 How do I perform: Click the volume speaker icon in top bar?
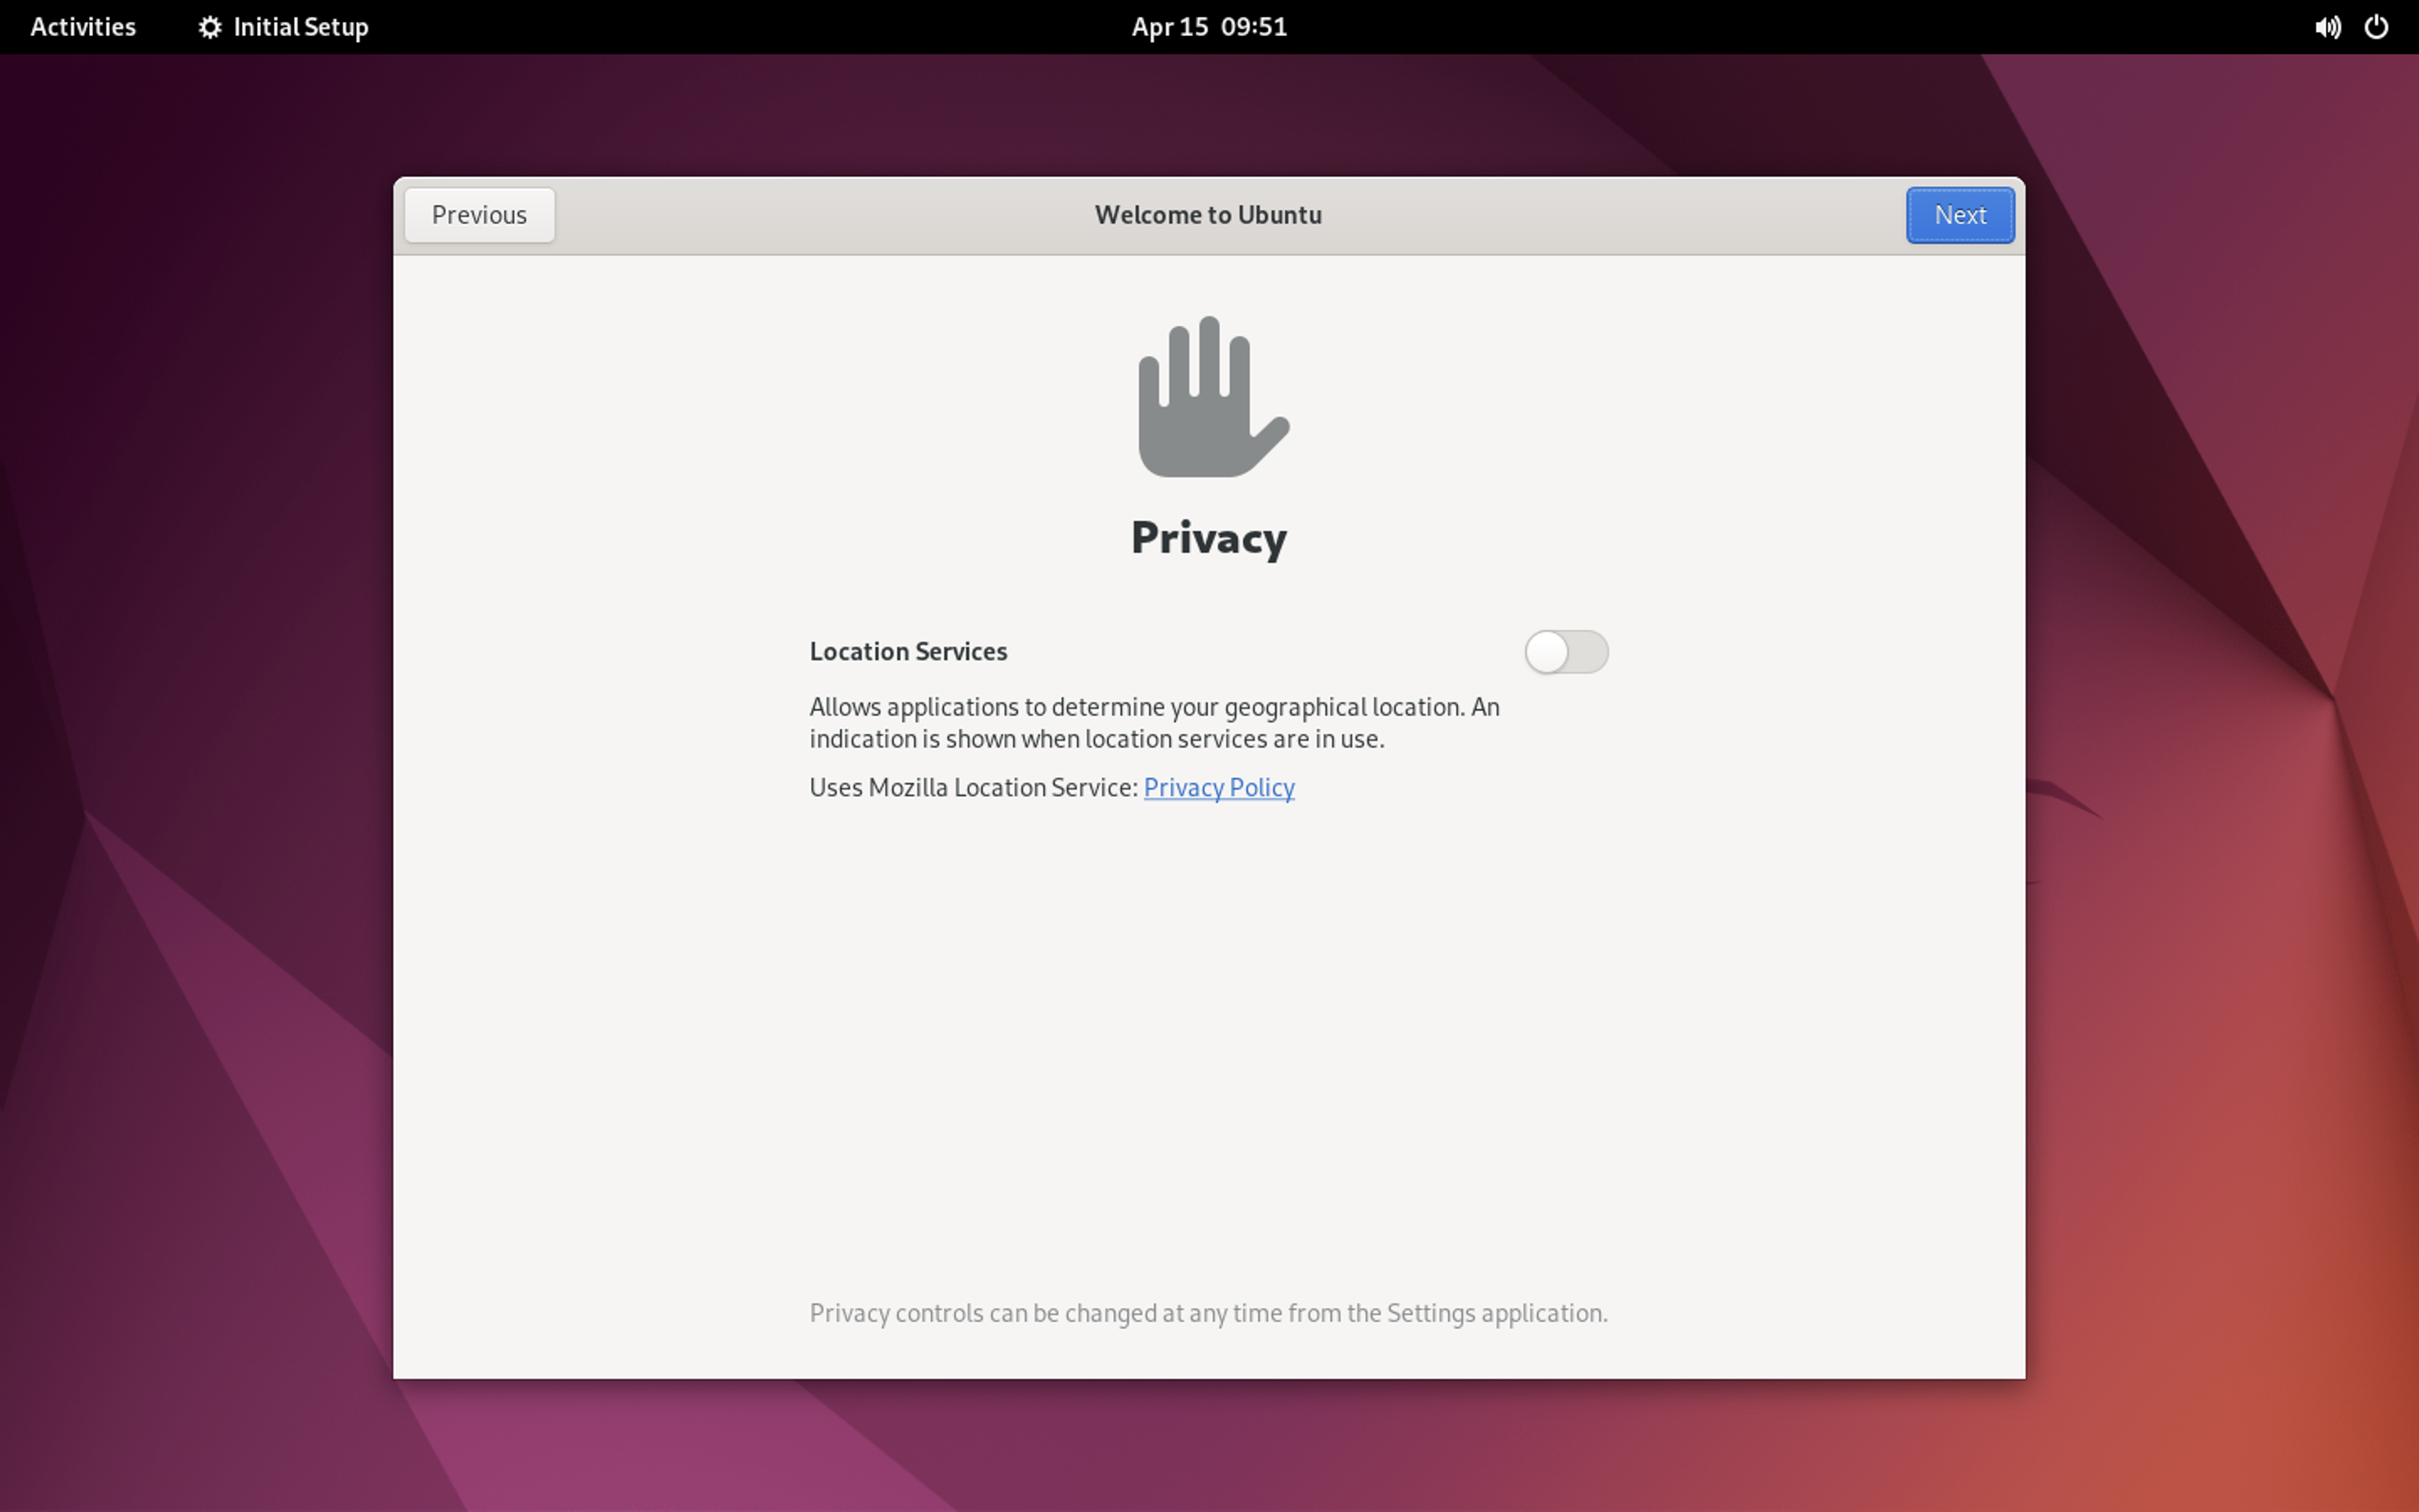pyautogui.click(x=2326, y=27)
